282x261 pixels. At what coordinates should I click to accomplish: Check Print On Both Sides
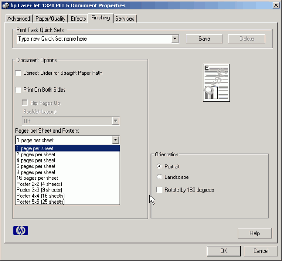[18, 90]
